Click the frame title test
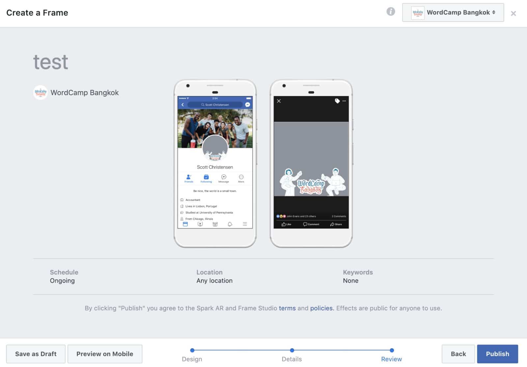 tap(51, 62)
